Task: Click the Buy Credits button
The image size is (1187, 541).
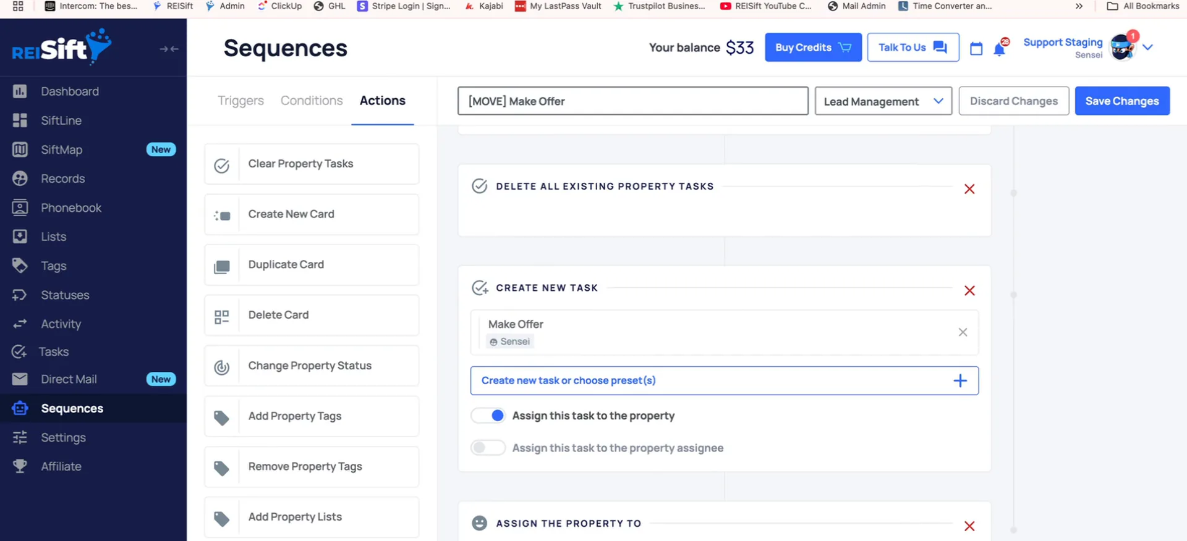Action: [813, 48]
